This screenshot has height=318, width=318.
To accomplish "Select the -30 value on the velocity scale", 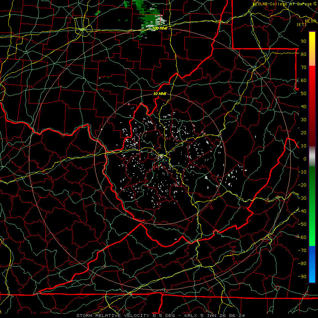I will click(x=302, y=198).
